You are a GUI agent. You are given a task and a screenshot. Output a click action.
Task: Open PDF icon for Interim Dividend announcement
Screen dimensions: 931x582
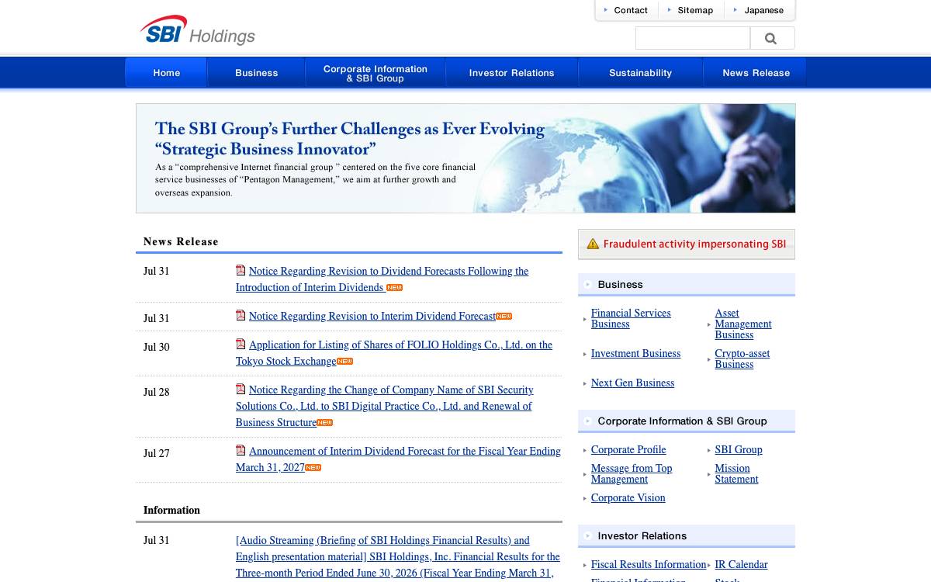tap(241, 451)
